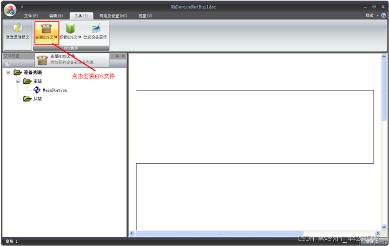Maximize the NADeviceNetBuilder window

pos(374,7)
